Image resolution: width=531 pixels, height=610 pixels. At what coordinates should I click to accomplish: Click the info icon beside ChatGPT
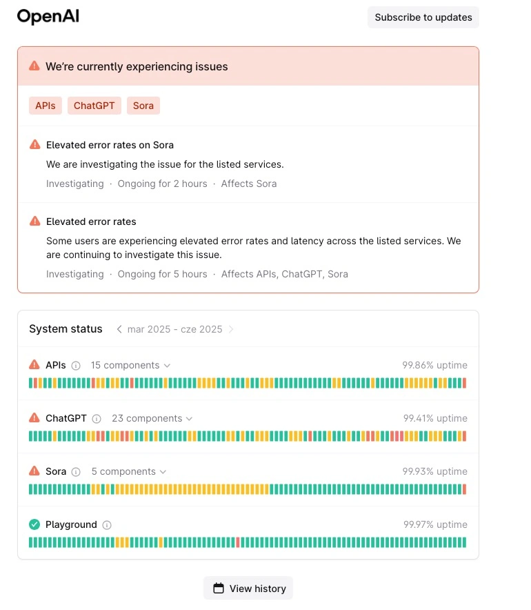(x=97, y=419)
